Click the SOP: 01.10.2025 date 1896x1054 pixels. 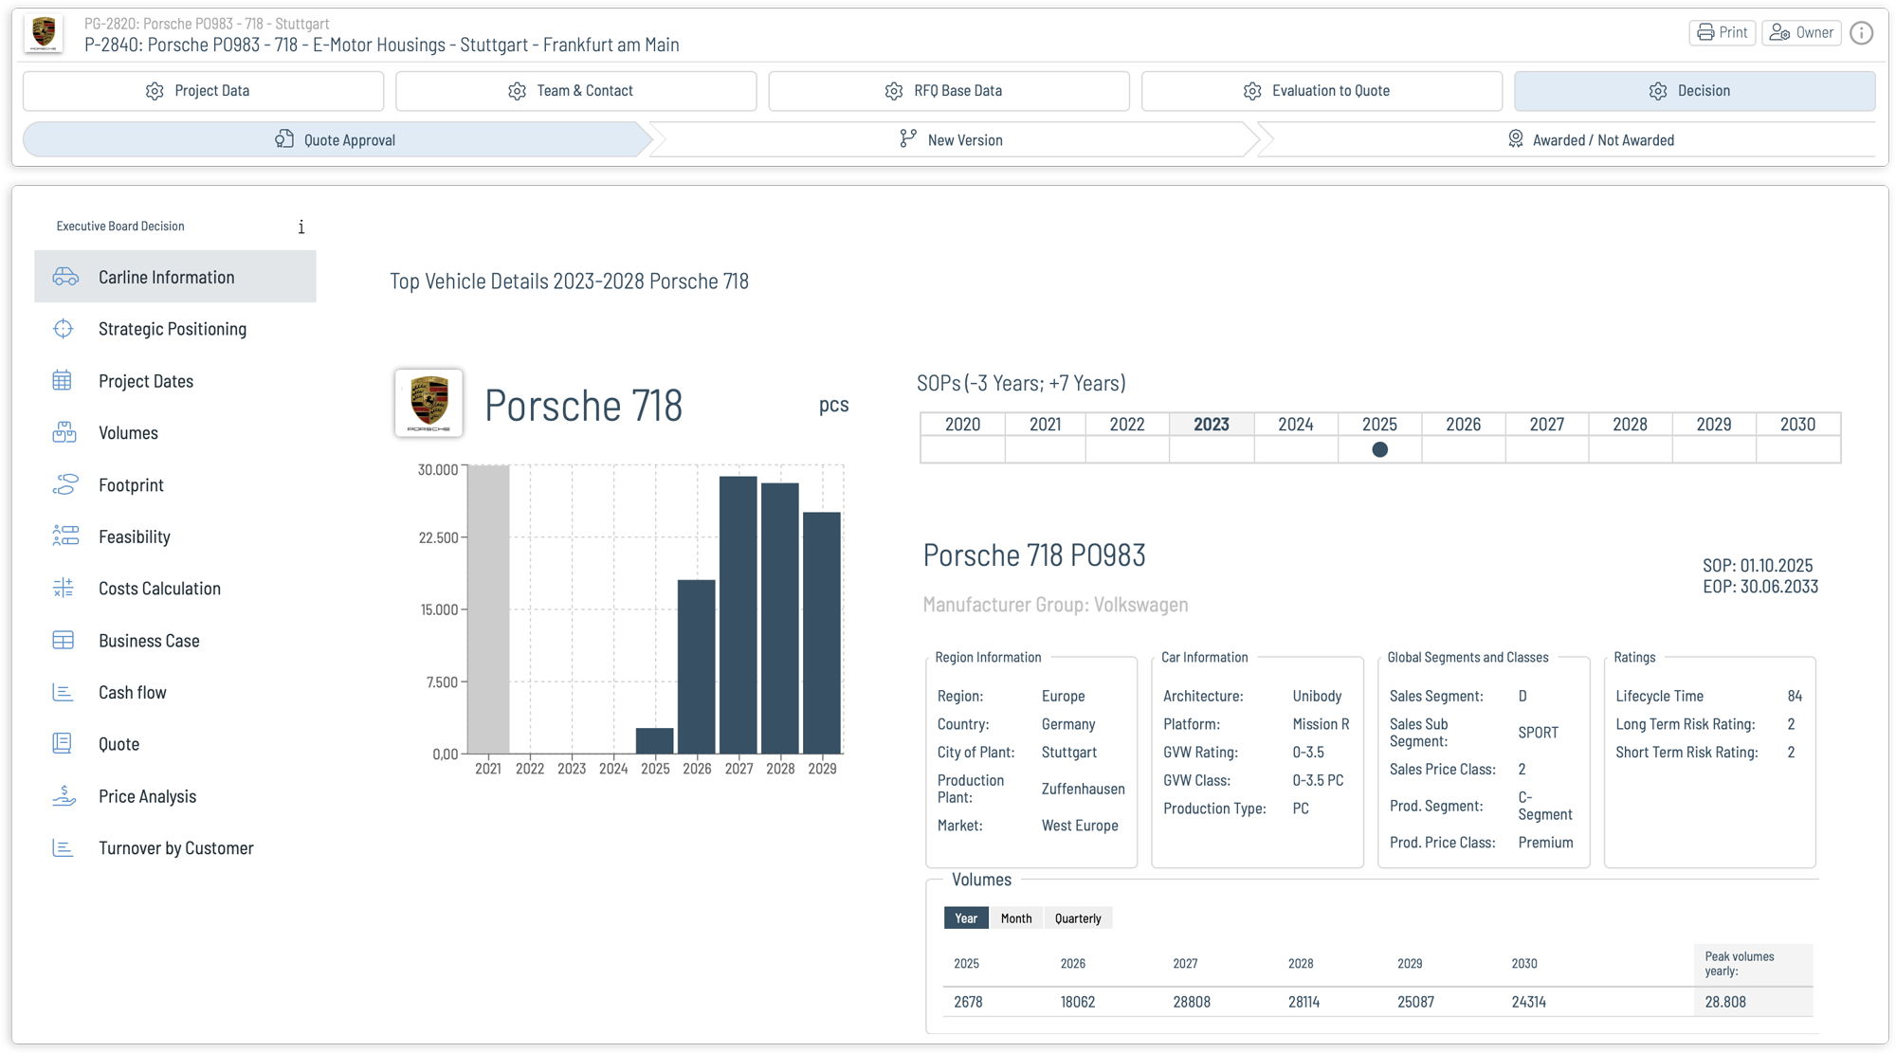[x=1758, y=566]
